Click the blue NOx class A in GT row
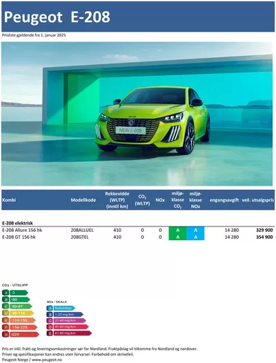 pos(195,237)
